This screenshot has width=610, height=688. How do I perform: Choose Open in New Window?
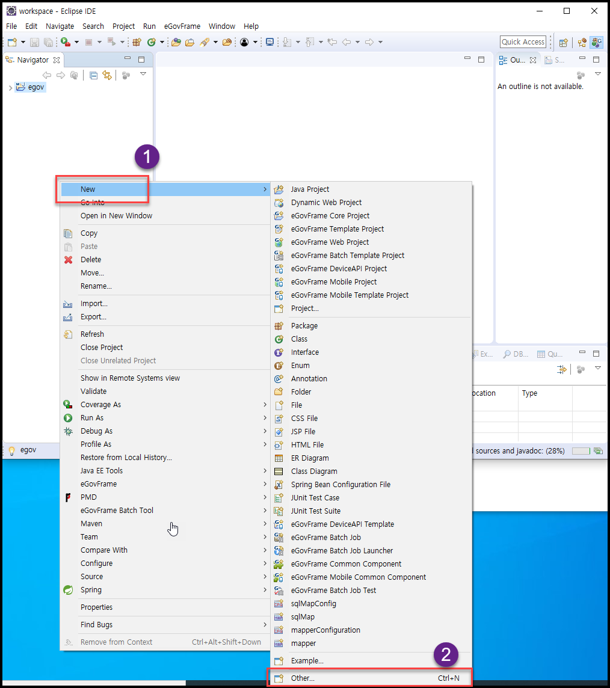[165, 216]
